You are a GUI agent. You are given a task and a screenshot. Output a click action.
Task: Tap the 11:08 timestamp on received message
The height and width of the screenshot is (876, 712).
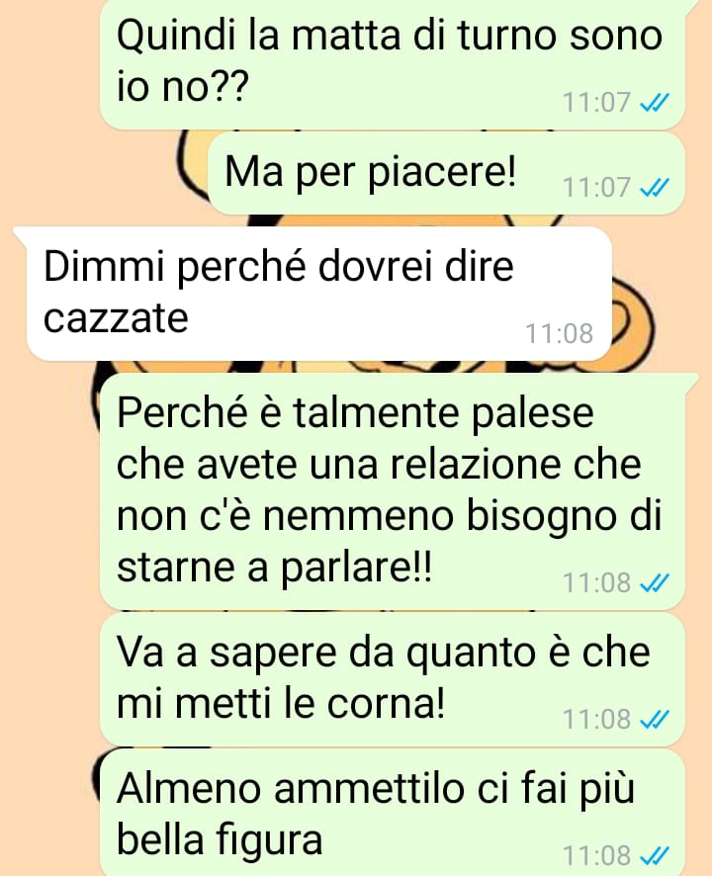(560, 334)
